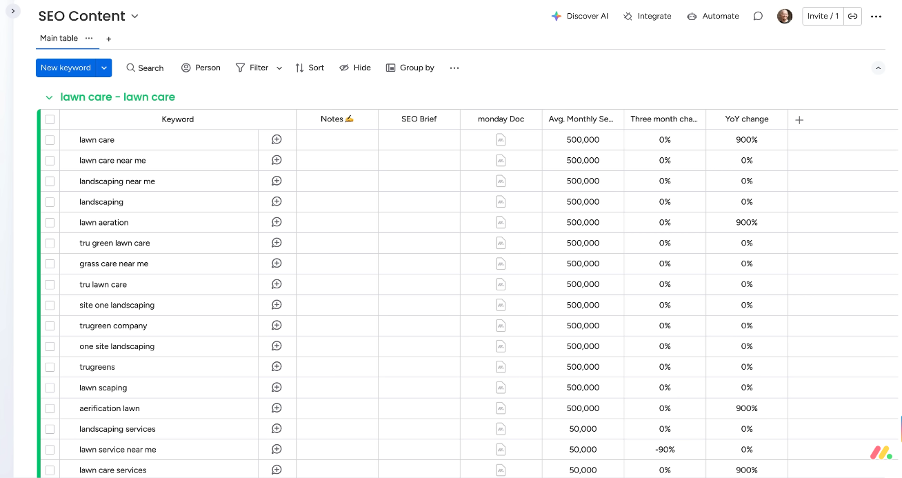
Task: Click the -90% cell for lawn service near me
Action: (x=665, y=450)
